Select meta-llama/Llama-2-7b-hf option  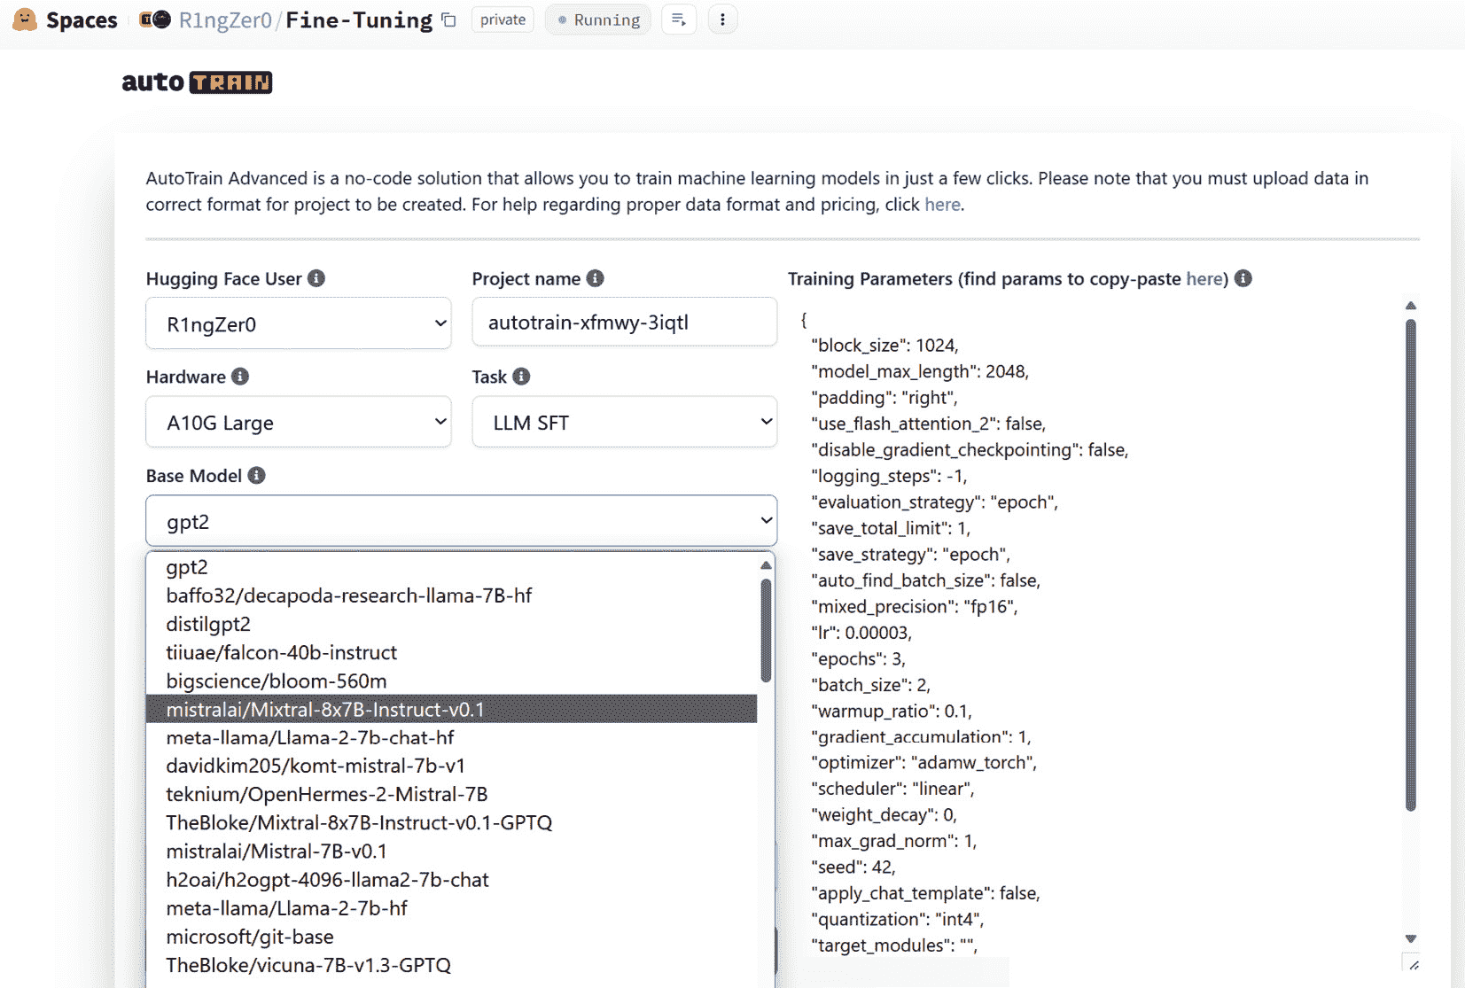pyautogui.click(x=452, y=908)
